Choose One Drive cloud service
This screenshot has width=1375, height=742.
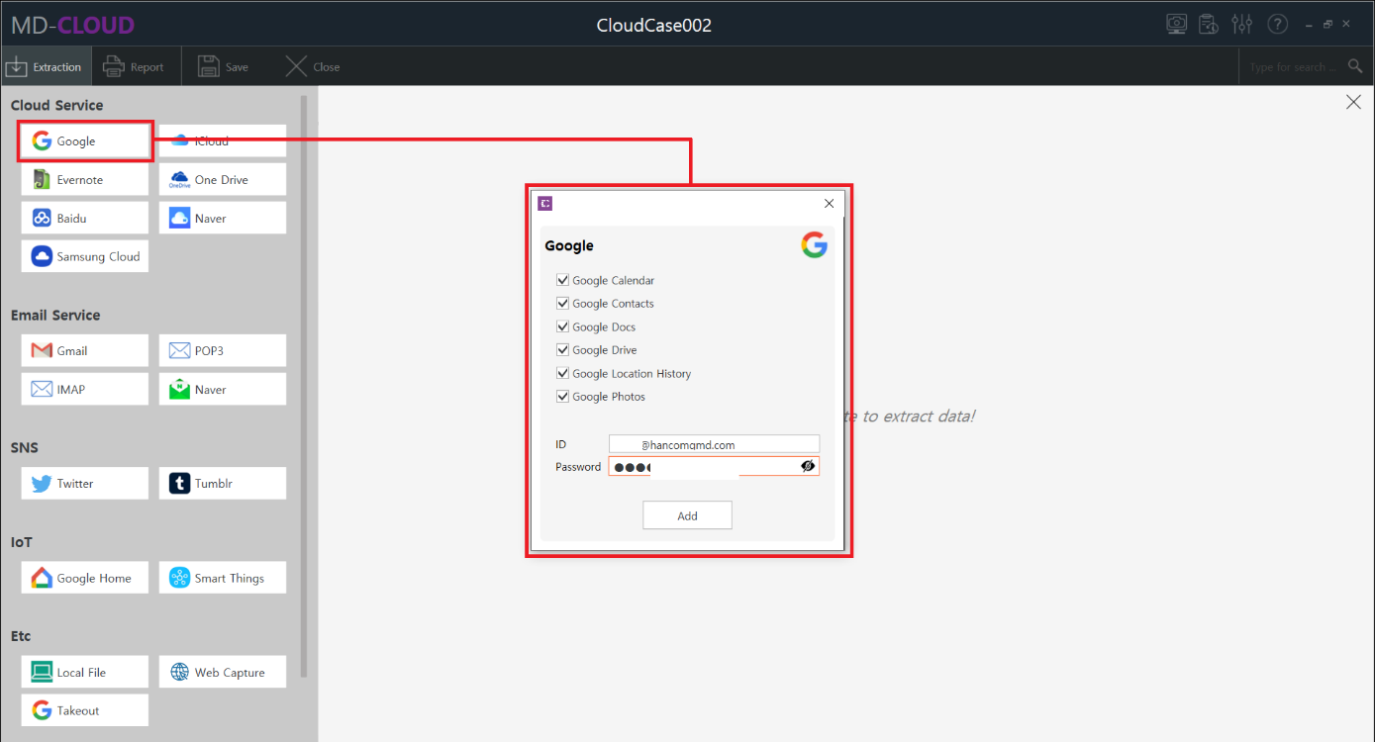(x=223, y=179)
